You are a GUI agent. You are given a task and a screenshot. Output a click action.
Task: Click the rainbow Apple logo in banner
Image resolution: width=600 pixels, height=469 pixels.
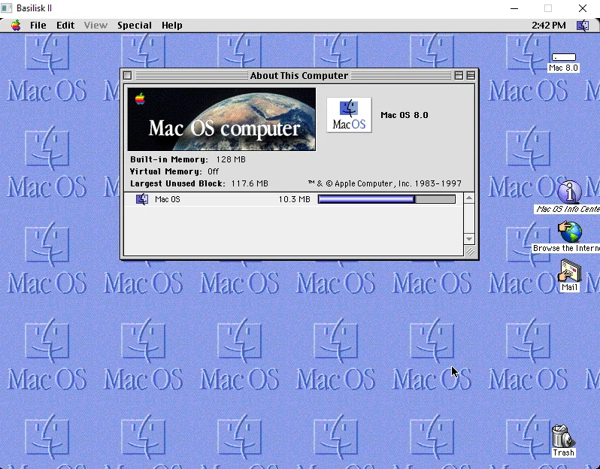tap(140, 99)
